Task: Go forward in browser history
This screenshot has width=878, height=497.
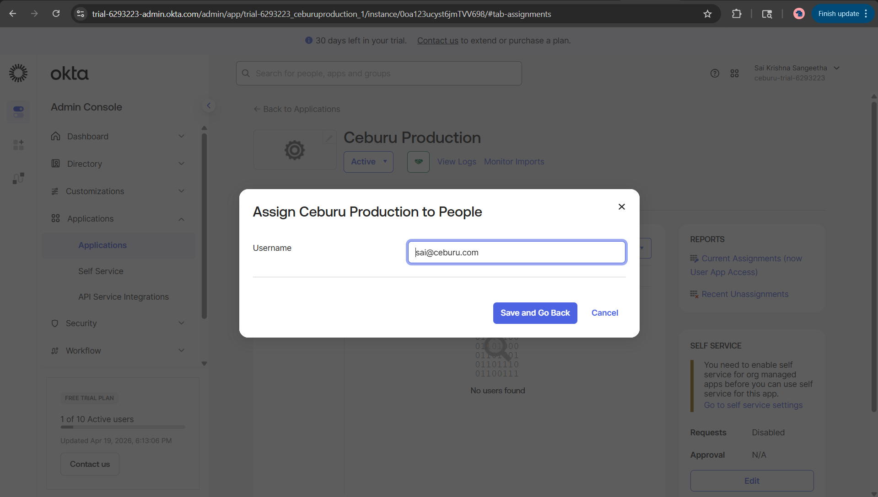Action: click(34, 14)
